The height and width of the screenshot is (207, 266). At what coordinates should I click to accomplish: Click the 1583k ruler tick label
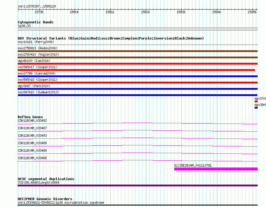click(181, 12)
